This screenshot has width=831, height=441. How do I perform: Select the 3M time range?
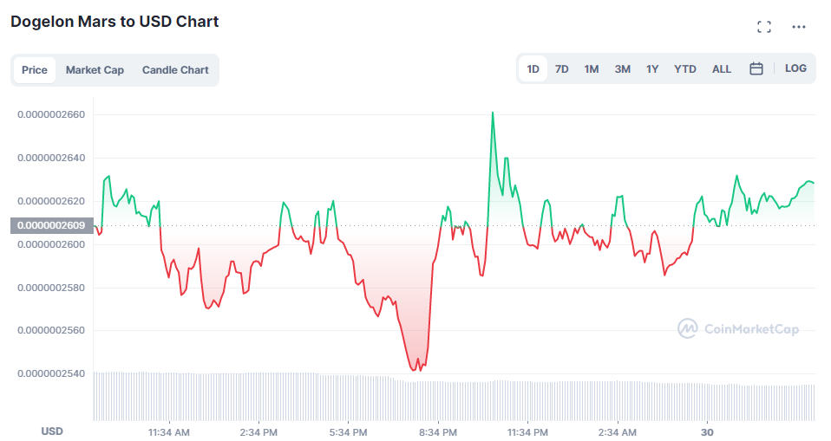coord(622,68)
